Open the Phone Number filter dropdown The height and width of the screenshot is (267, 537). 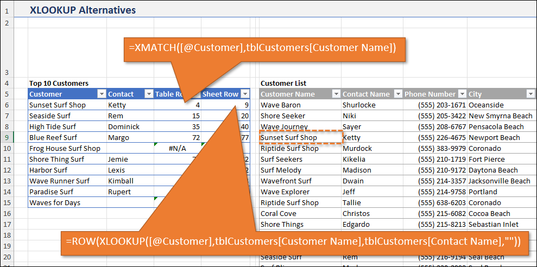click(x=462, y=94)
